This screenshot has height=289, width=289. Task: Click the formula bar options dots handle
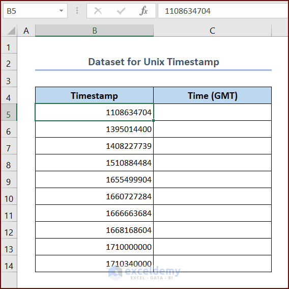coord(77,11)
